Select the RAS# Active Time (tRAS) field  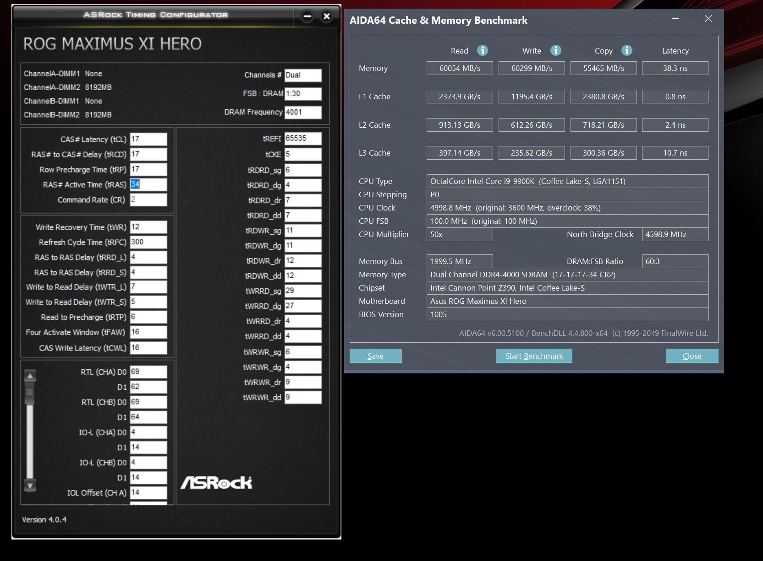click(x=148, y=184)
